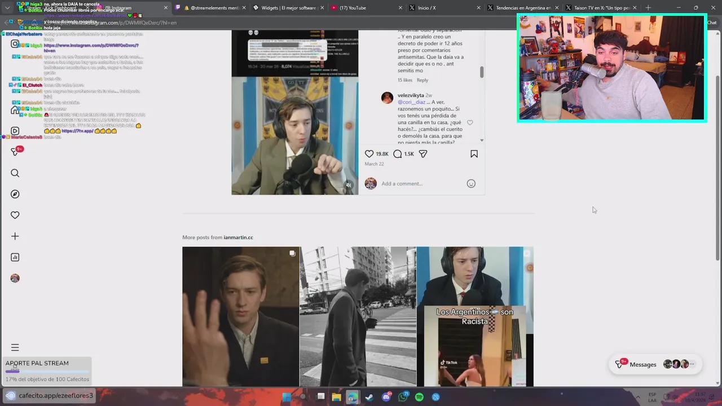The image size is (722, 406).
Task: Open Explore compass in sidebar
Action: pyautogui.click(x=15, y=194)
